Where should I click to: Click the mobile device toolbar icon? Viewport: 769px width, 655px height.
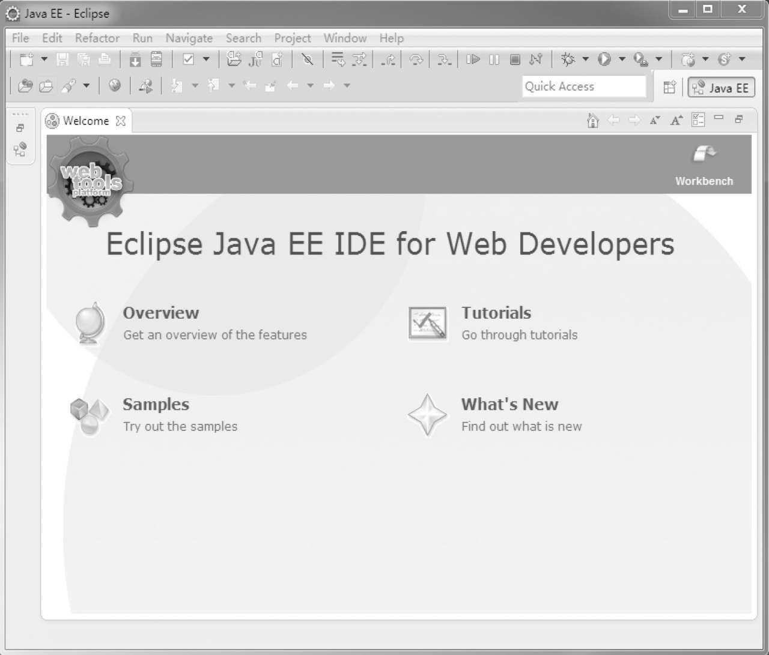coord(156,59)
